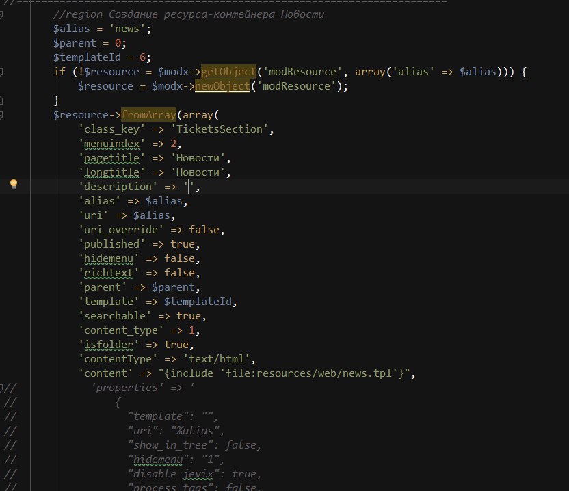Image resolution: width=569 pixels, height=491 pixels.
Task: Click the include 'file:resources/web/news.tpl' string
Action: click(x=284, y=373)
